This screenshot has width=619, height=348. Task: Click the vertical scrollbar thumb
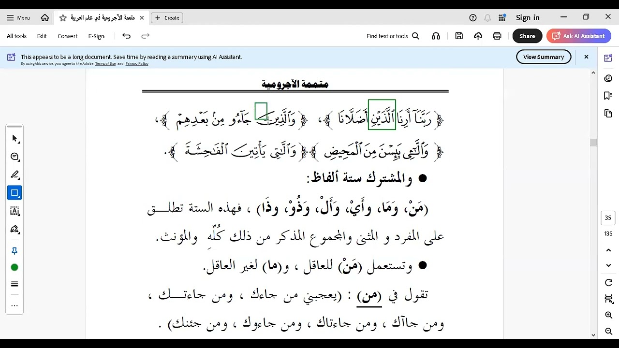[x=593, y=143]
